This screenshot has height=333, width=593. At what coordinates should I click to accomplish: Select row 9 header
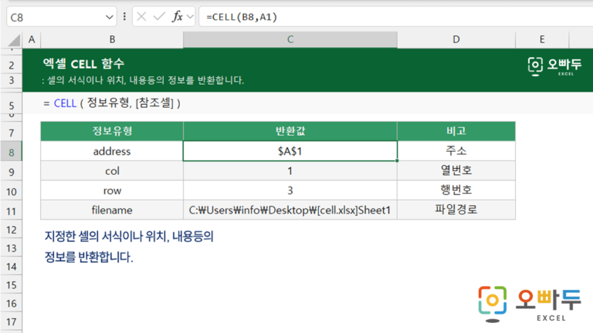pyautogui.click(x=12, y=172)
